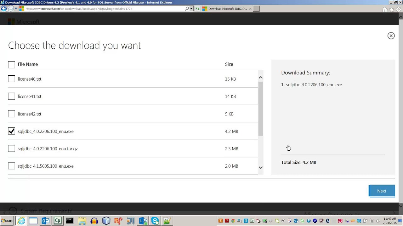Click the file list scroll-down arrow
The image size is (403, 226).
(x=260, y=168)
